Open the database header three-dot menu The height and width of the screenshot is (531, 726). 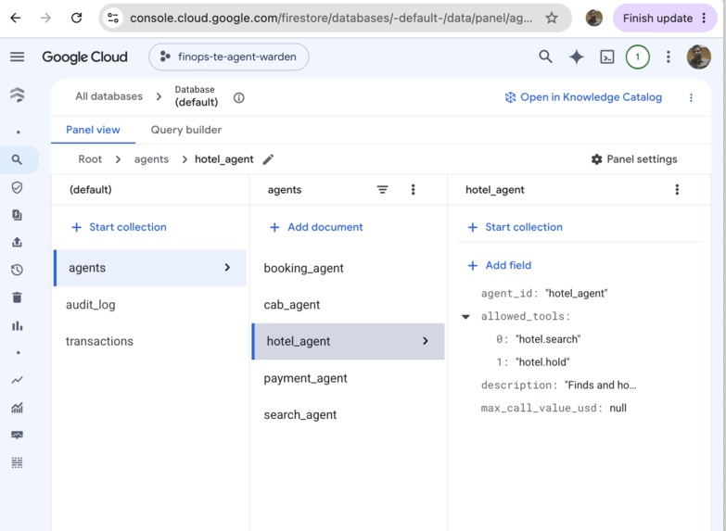coord(691,97)
